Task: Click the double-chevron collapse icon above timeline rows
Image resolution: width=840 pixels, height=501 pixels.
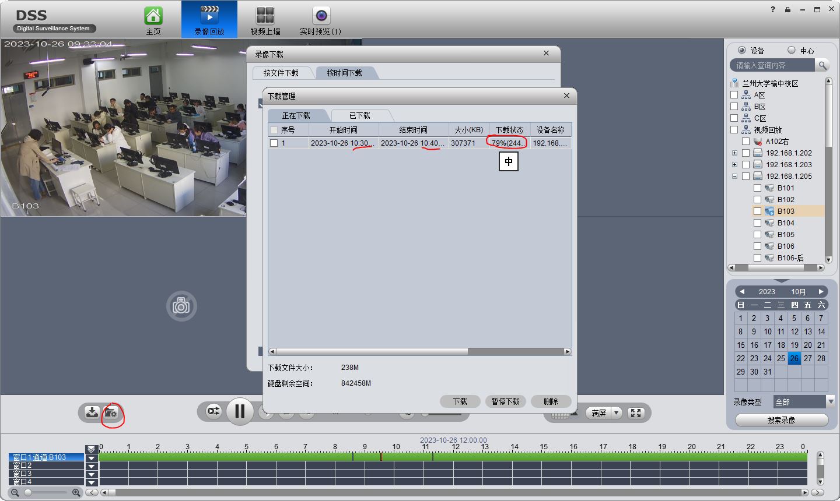Action: tap(91, 449)
